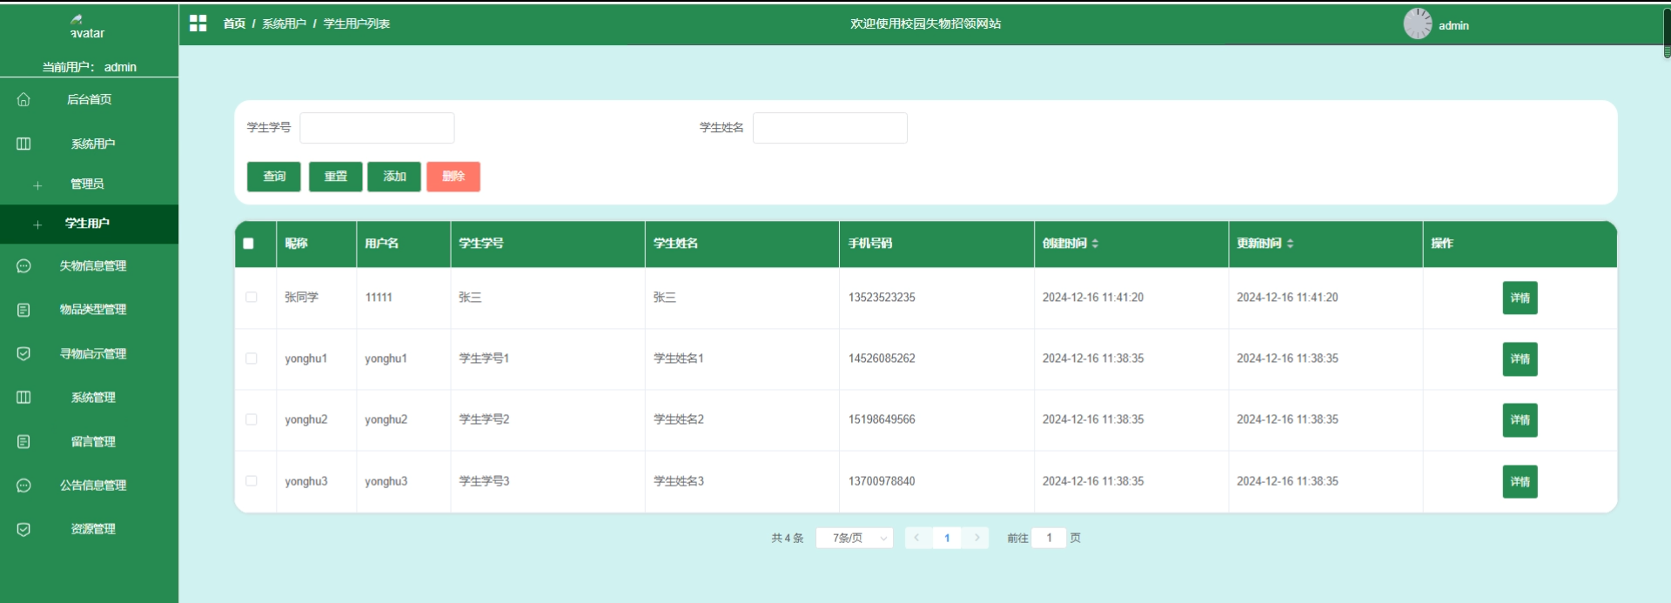Click the shield icon beside 资源管理
Screen dimensions: 1671x603
(23, 529)
